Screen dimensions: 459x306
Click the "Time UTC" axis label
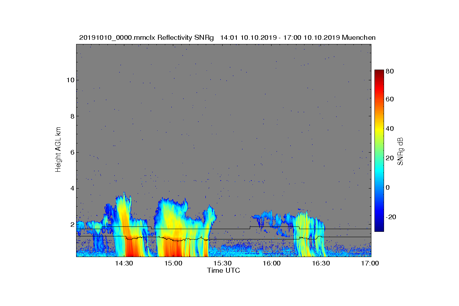click(x=224, y=270)
